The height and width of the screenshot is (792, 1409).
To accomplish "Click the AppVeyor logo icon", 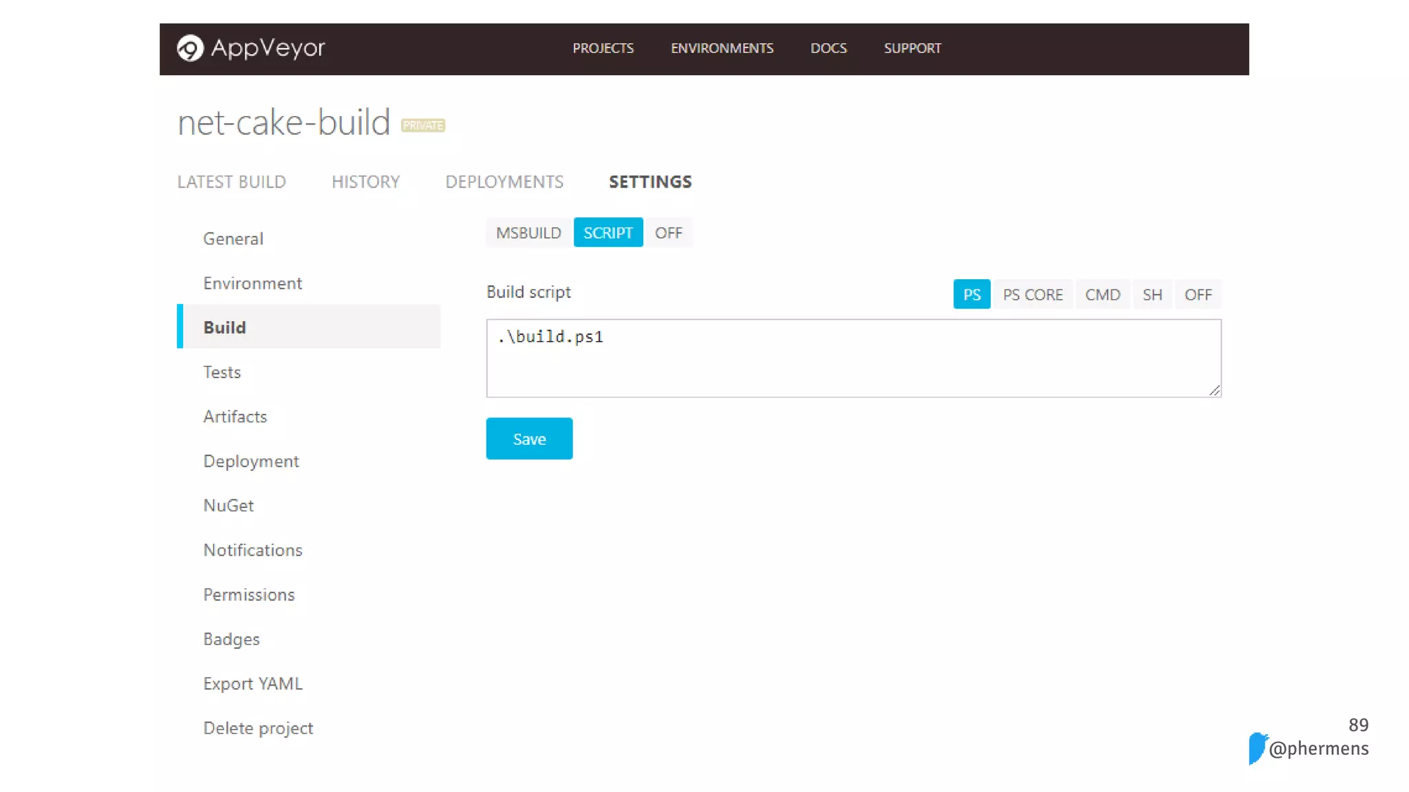I will tap(190, 48).
